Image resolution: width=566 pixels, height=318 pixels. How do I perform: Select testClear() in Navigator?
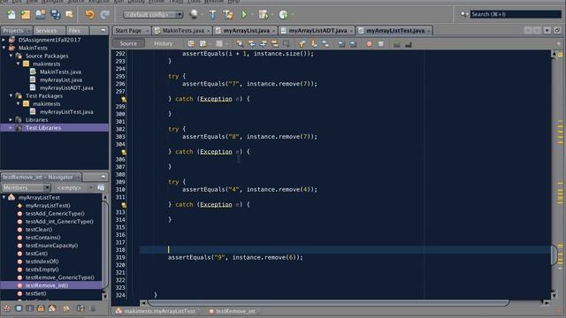(38, 230)
